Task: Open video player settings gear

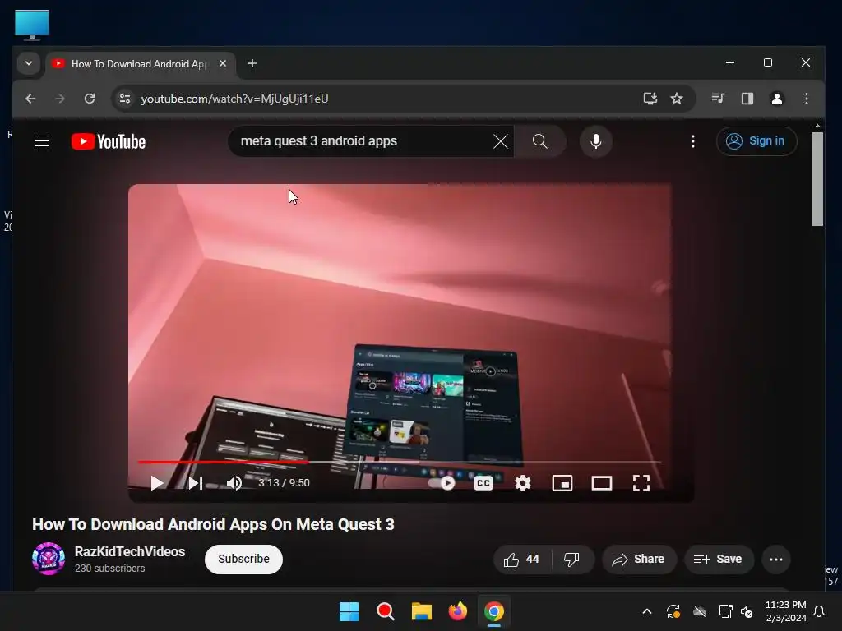Action: [x=523, y=483]
